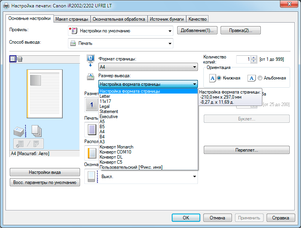Screen dimensions: 301x228
Task: Decrease the number of copies
Action: [254, 61]
